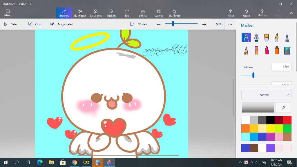This screenshot has height=167, width=297.
Task: Open Microsoft Store from the taskbar
Action: pos(63,162)
